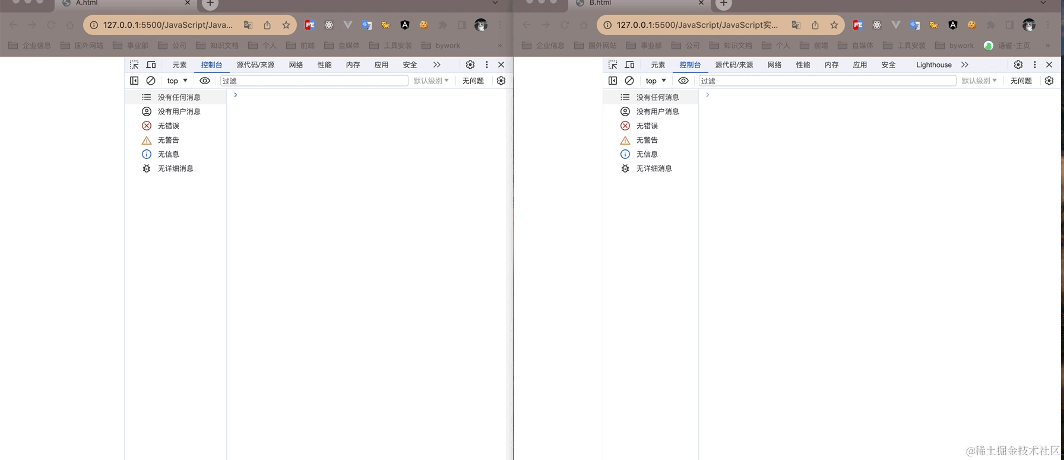Open 安全 tab in A.html DevTools
This screenshot has height=460, width=1064.
410,65
